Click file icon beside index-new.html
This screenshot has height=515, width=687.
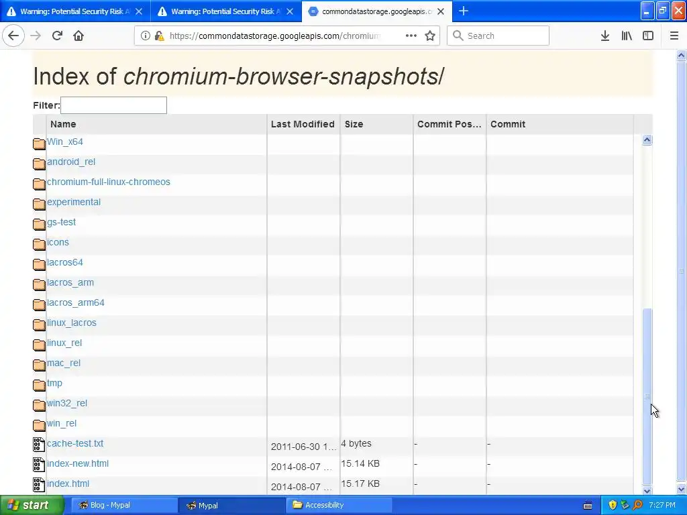tap(39, 465)
